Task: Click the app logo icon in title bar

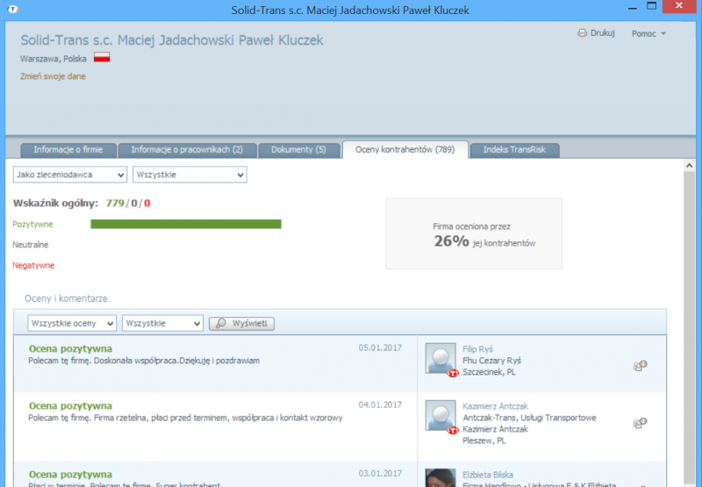Action: [13, 9]
